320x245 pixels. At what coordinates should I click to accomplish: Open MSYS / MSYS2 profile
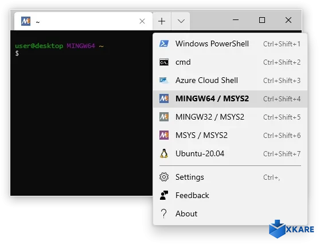230,136
